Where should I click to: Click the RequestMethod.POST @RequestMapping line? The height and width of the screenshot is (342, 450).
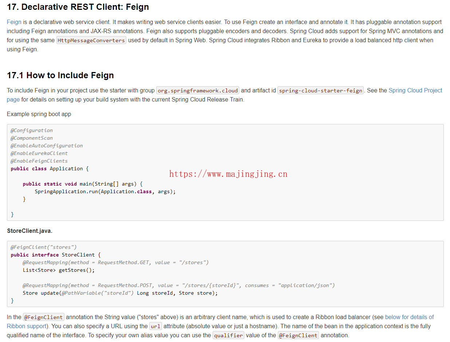(x=179, y=285)
